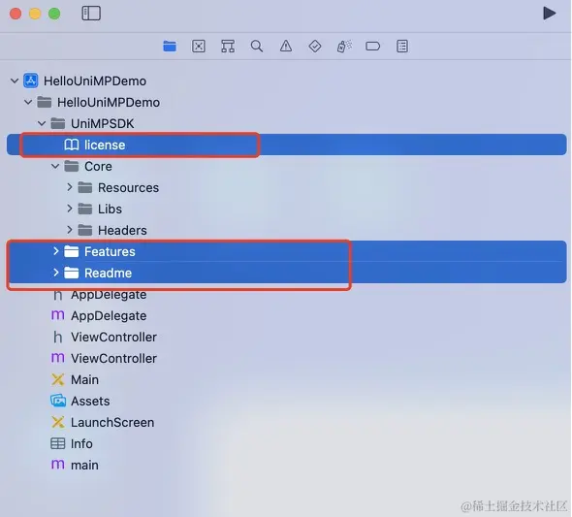The width and height of the screenshot is (572, 517).
Task: Expand the Headers folder
Action: [x=69, y=230]
